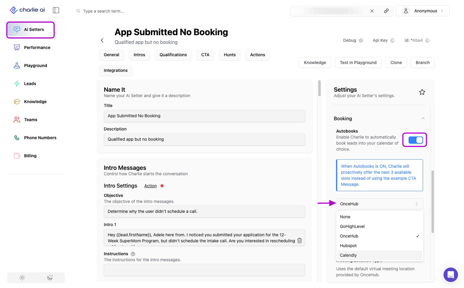Copy the setter Id icon
Screen dimensions: 464x288
(x=427, y=41)
